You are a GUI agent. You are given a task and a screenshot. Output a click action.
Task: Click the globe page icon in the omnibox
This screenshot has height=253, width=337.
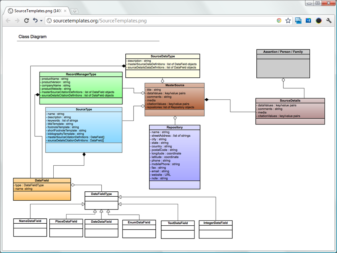coord(49,20)
